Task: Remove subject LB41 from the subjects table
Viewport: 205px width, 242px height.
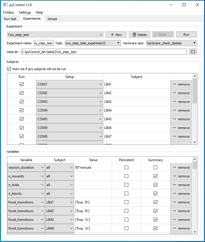Action: tap(181, 84)
